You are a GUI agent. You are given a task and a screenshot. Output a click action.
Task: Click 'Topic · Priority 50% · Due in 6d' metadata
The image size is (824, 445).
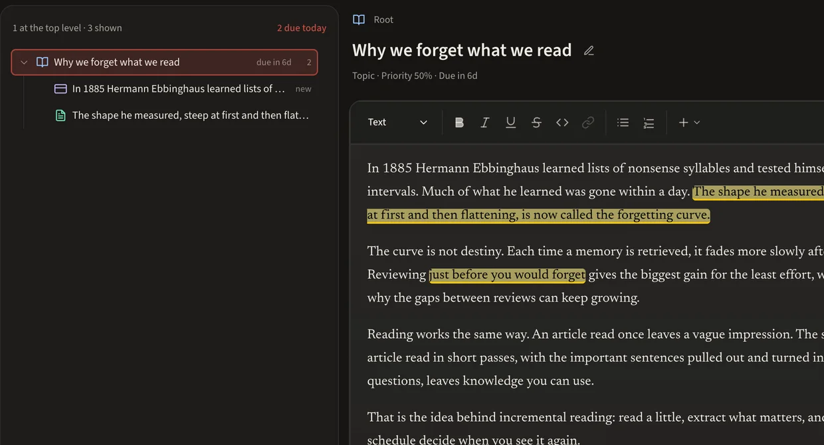click(x=415, y=76)
